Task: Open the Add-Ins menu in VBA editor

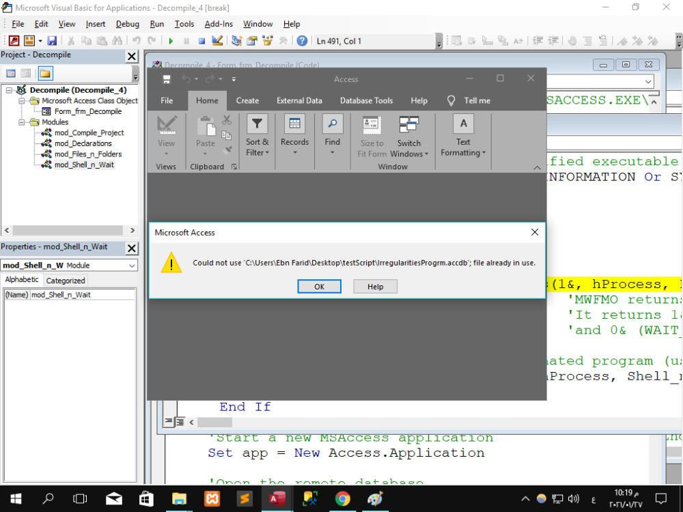Action: tap(219, 24)
